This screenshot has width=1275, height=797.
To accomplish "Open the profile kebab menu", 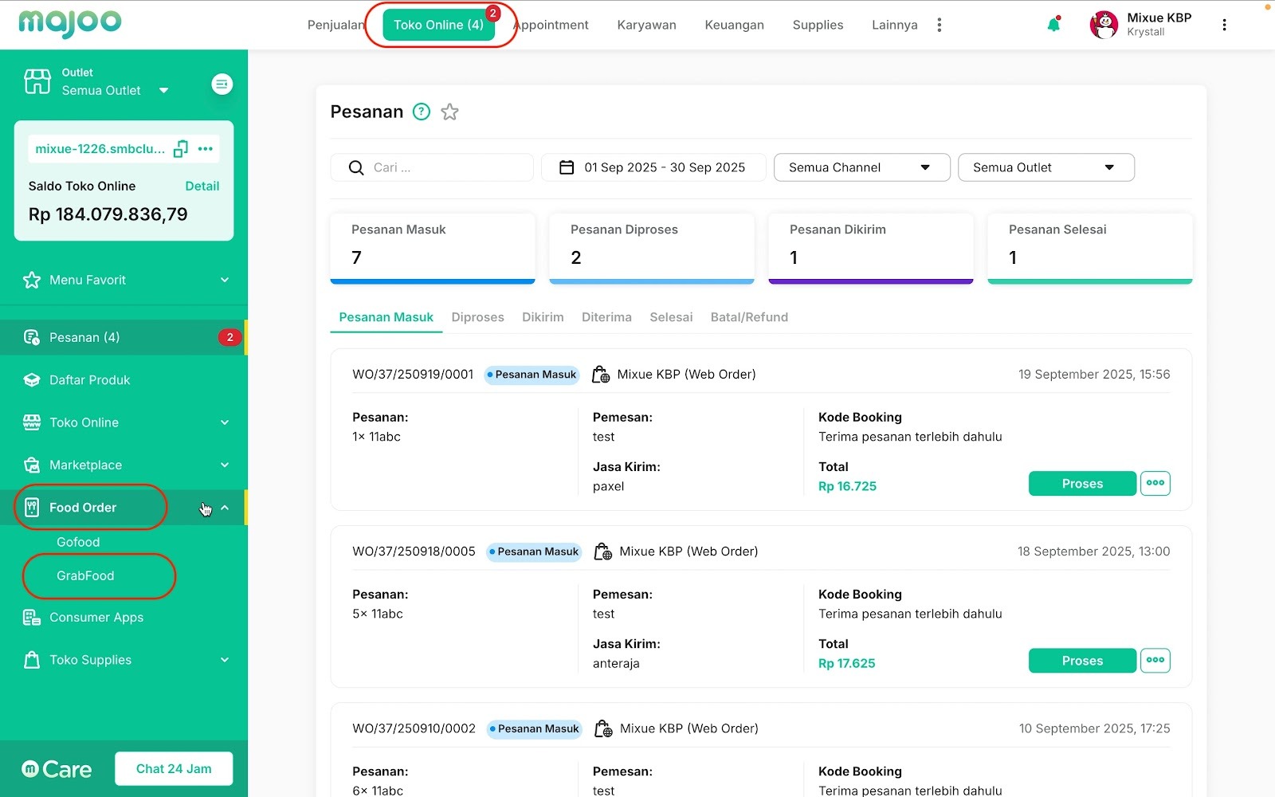I will point(1224,25).
